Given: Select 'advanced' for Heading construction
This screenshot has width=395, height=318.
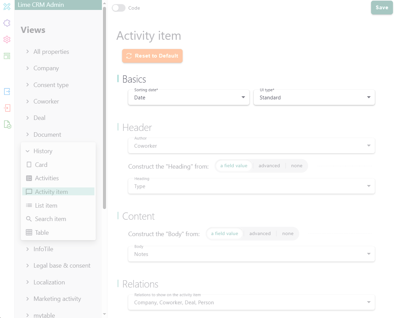Looking at the screenshot, I should 269,166.
